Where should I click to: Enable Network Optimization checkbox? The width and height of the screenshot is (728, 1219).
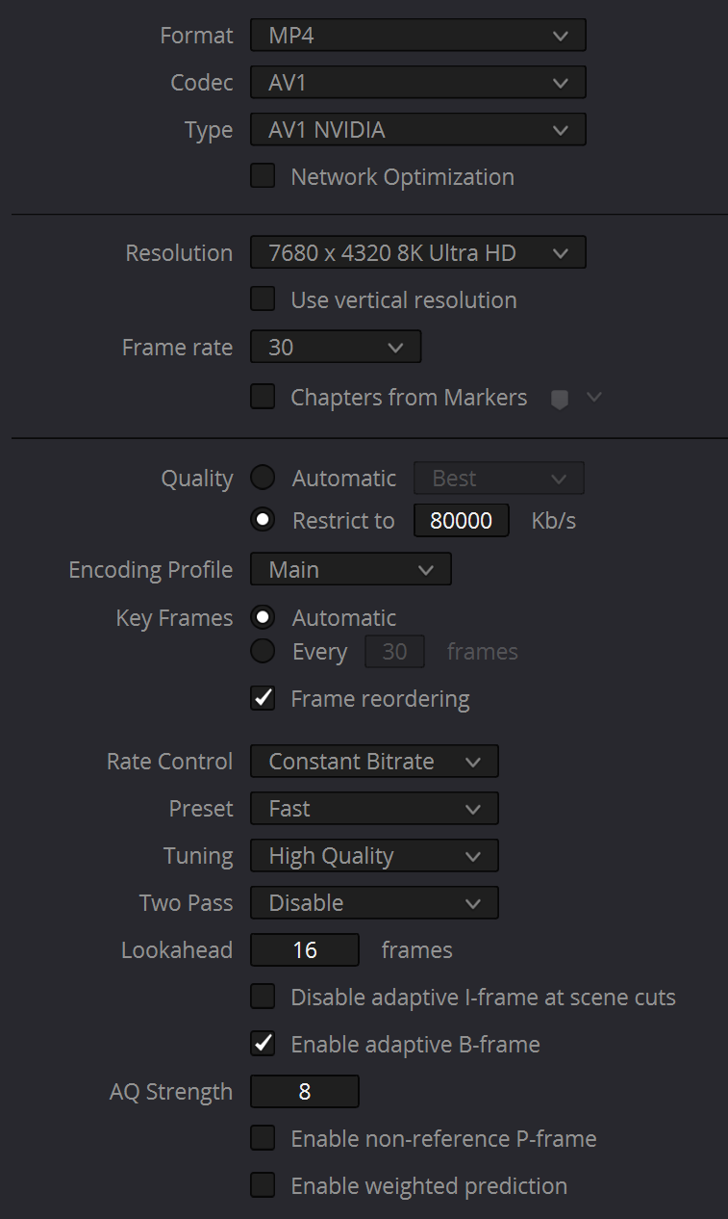coord(263,176)
